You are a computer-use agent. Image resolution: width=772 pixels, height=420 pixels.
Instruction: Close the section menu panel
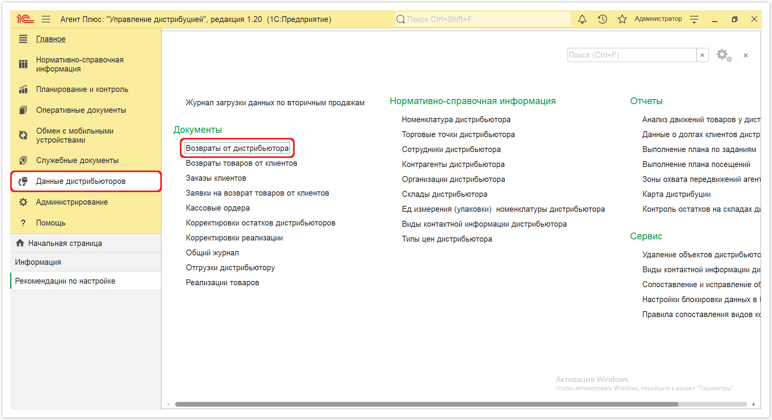point(746,55)
